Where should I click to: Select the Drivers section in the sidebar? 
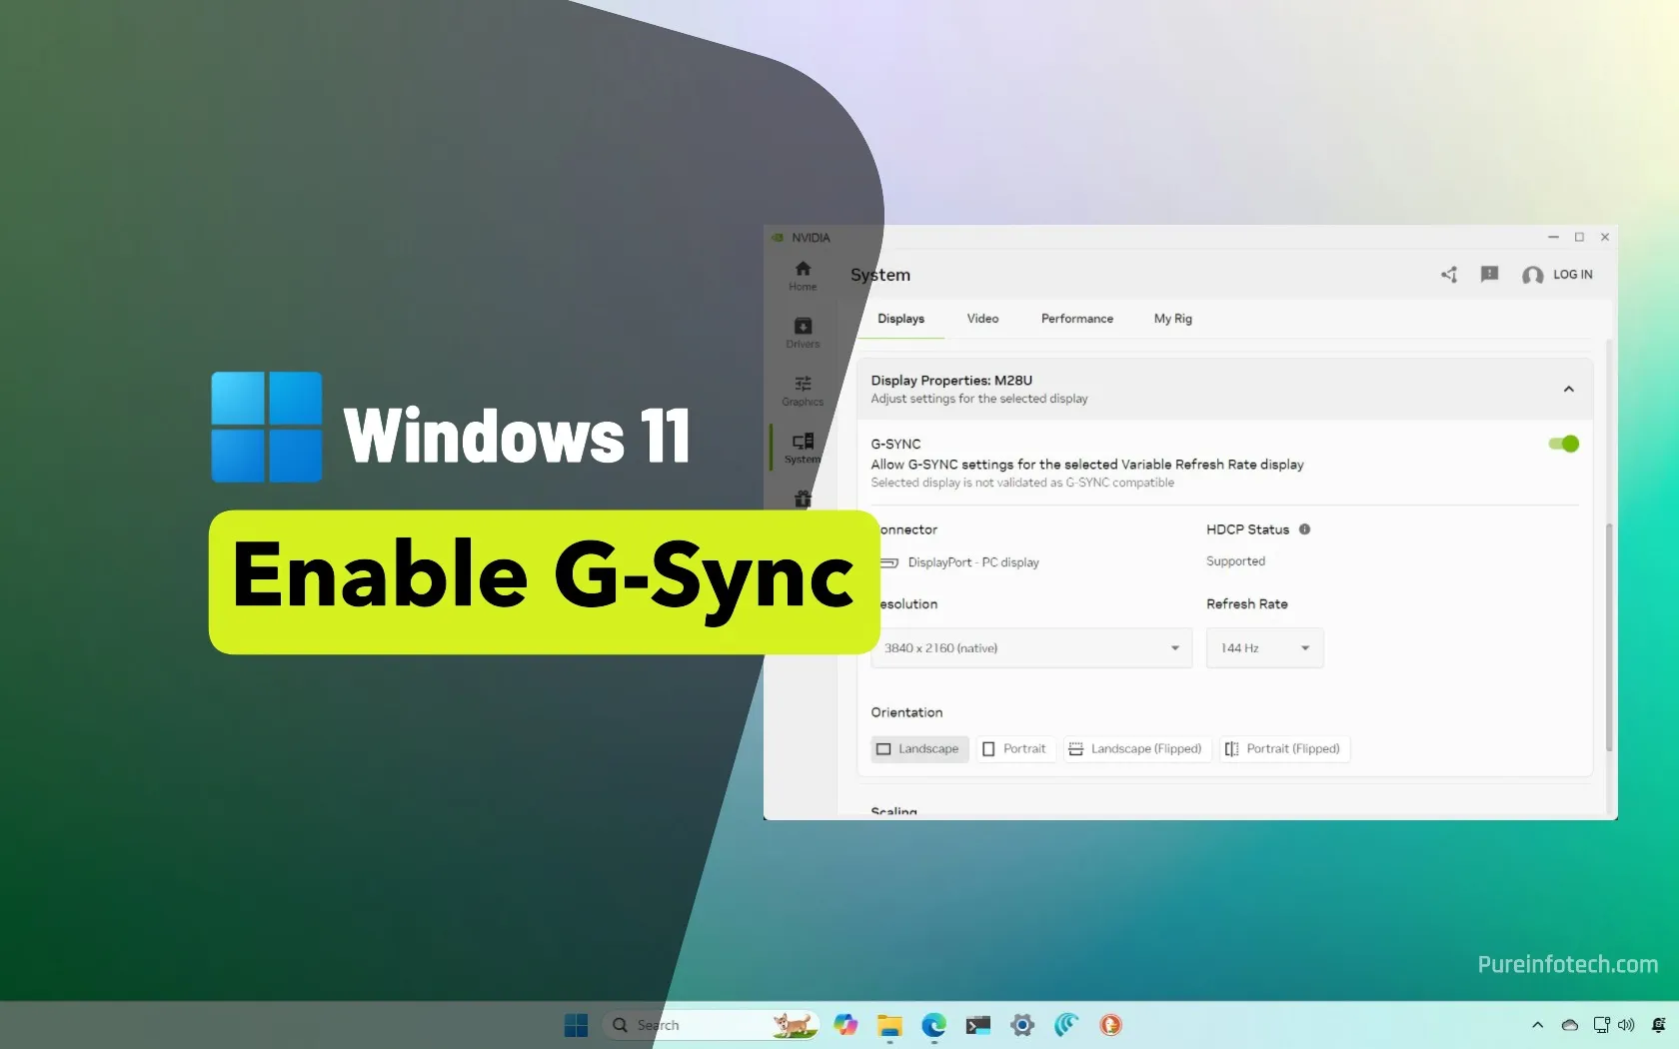click(802, 333)
